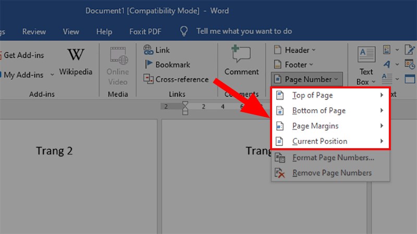Insert Date and Time
The width and height of the screenshot is (417, 234).
(410, 64)
